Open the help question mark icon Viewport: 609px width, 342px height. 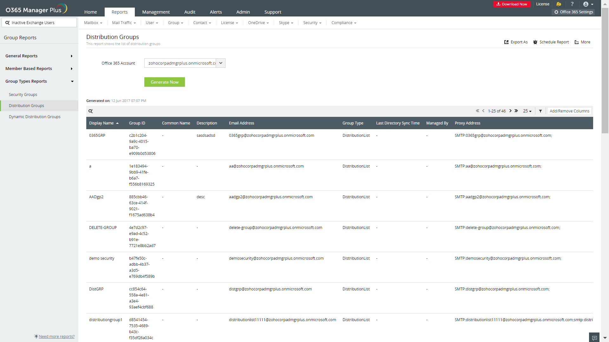click(572, 4)
